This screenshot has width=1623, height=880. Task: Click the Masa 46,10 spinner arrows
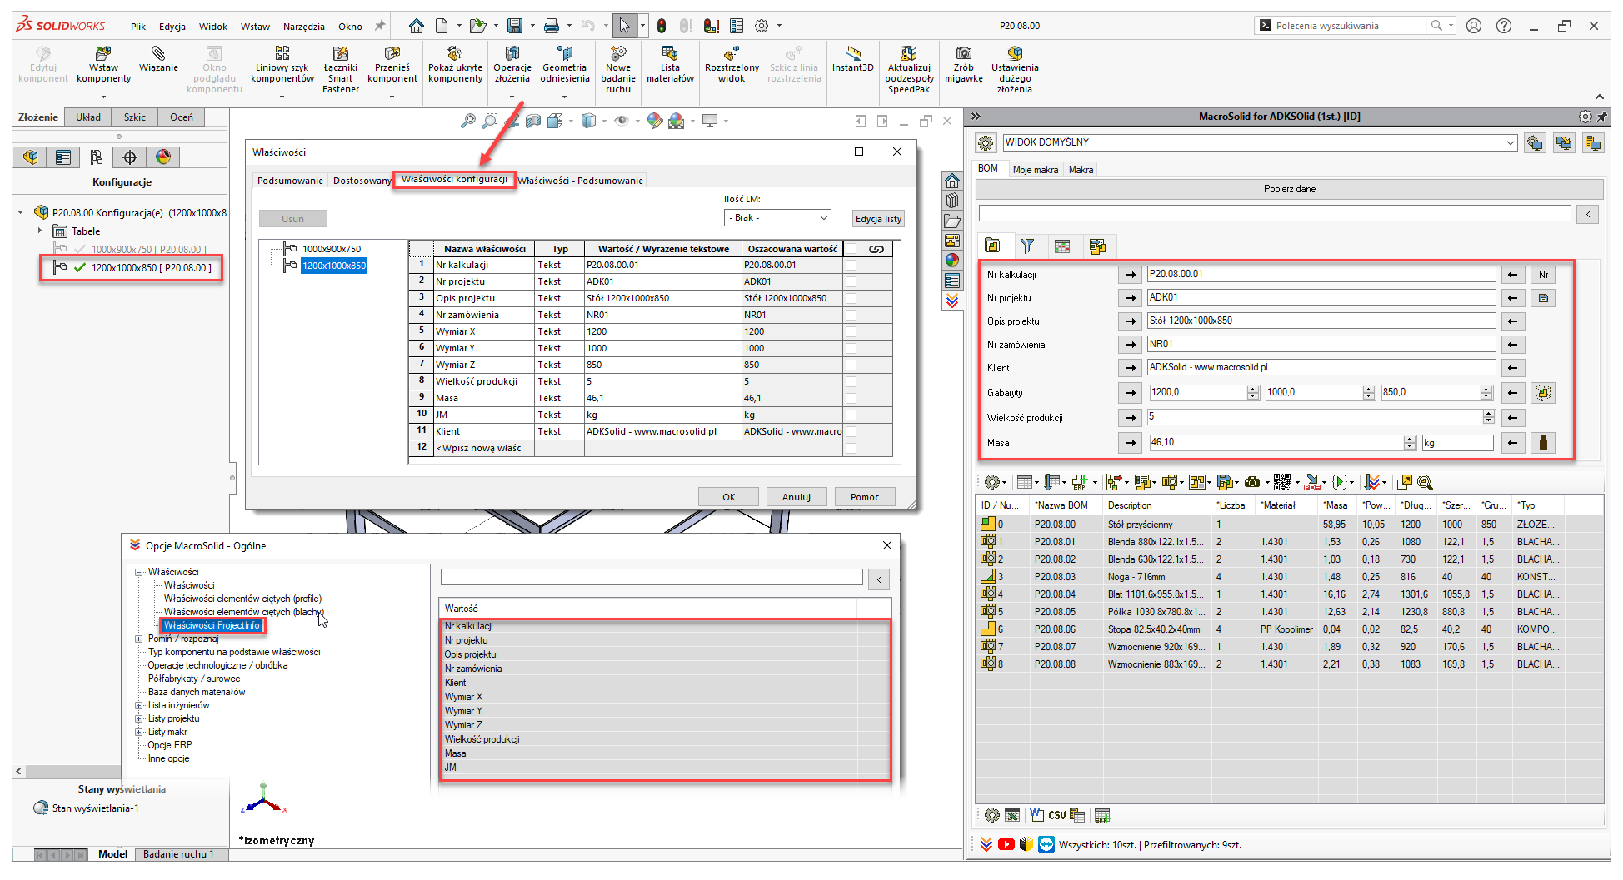pos(1409,443)
